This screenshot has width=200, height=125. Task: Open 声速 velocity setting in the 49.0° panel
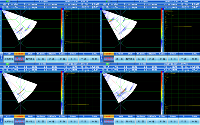coord(151,121)
